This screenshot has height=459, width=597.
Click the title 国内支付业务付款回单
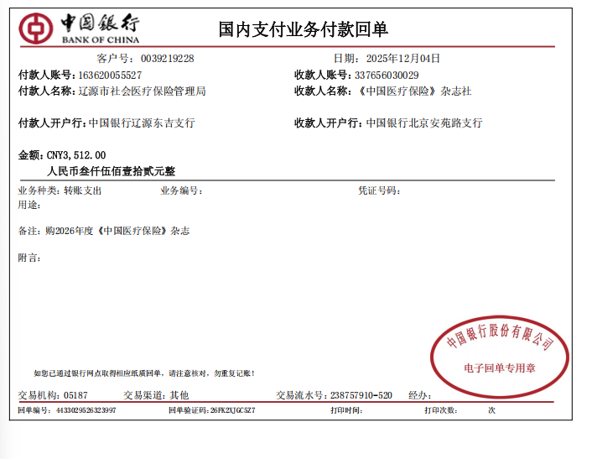coord(303,30)
